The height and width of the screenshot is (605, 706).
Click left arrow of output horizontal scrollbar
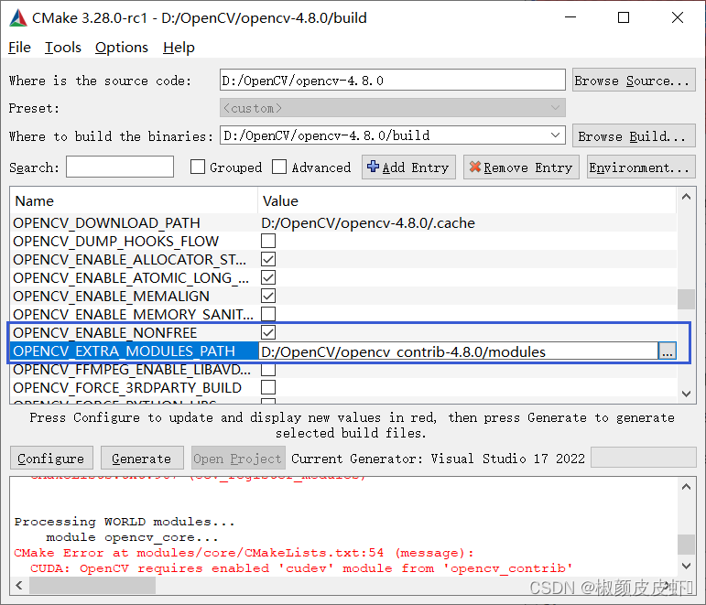[19, 585]
